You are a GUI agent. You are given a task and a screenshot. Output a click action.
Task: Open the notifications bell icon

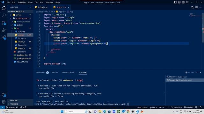[200, 107]
